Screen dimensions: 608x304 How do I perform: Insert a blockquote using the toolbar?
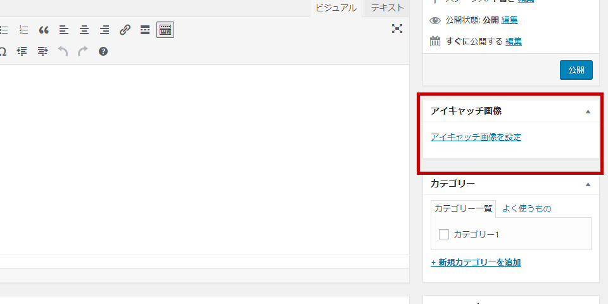click(x=44, y=29)
